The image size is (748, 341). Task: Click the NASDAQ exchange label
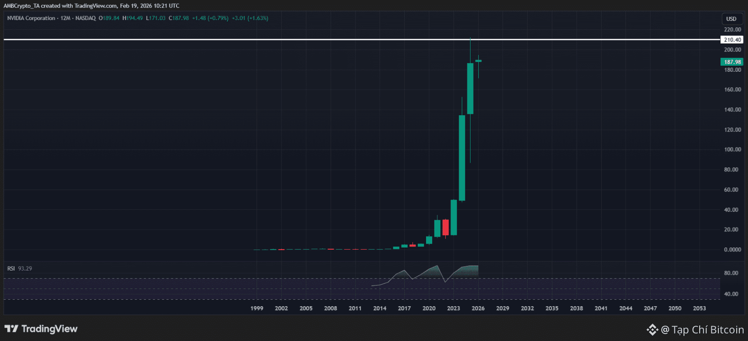point(85,18)
